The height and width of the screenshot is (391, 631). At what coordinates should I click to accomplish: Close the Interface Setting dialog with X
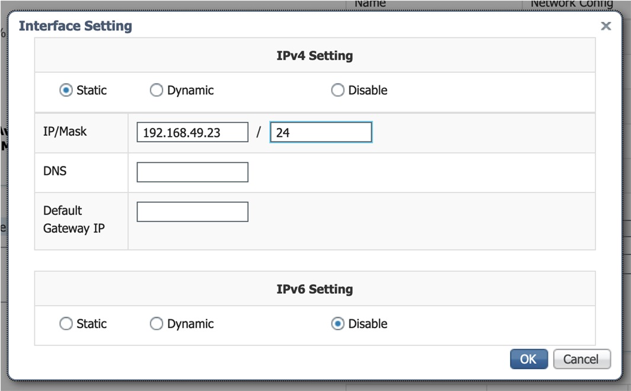[x=605, y=26]
